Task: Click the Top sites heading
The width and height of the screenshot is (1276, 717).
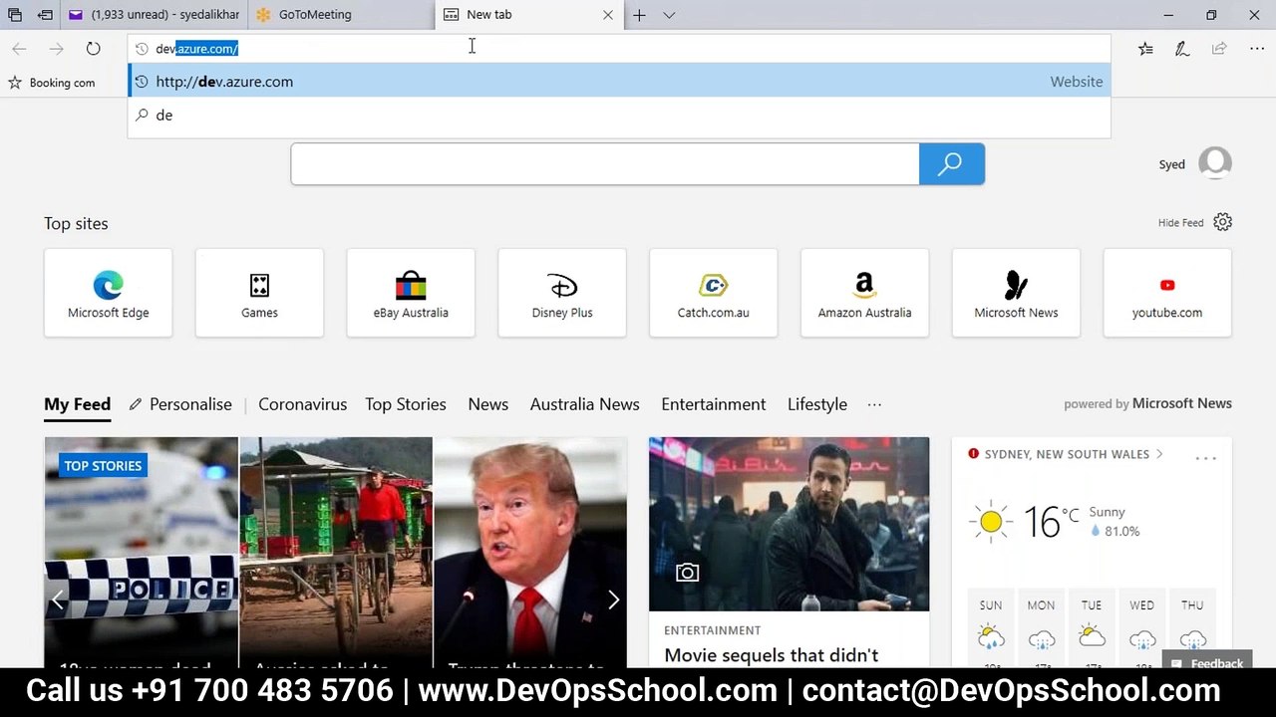Action: [x=76, y=223]
